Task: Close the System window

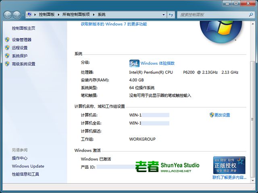Action: pos(248,3)
